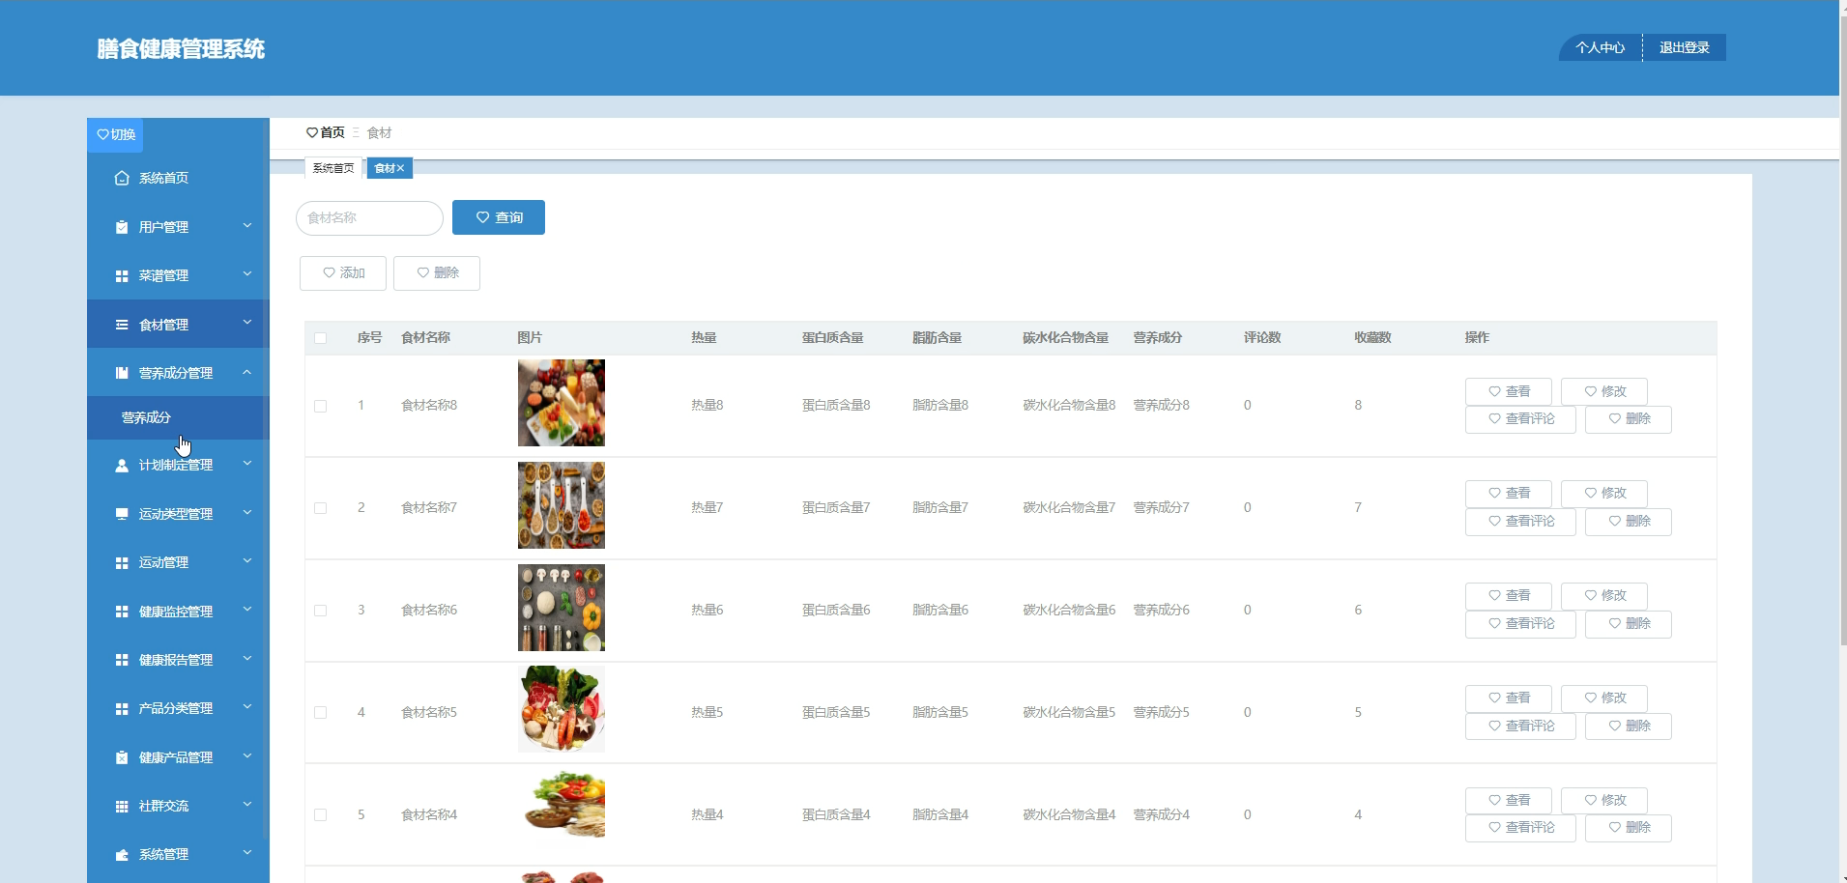The height and width of the screenshot is (883, 1847).
Task: Click the grid icon beside 产品分类管理
Action: coord(122,708)
